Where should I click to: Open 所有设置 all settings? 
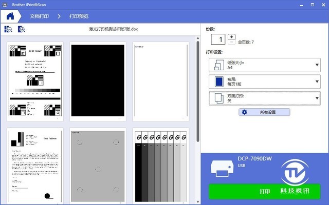(264, 112)
